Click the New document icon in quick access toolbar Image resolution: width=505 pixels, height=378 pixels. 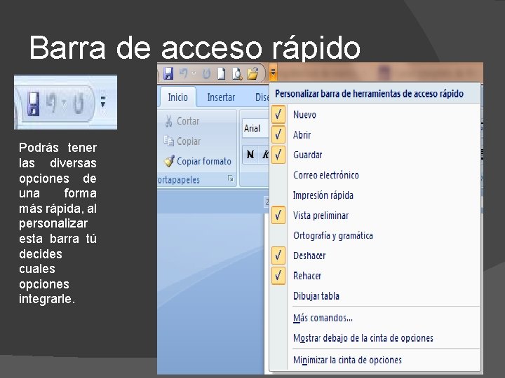[x=221, y=73]
